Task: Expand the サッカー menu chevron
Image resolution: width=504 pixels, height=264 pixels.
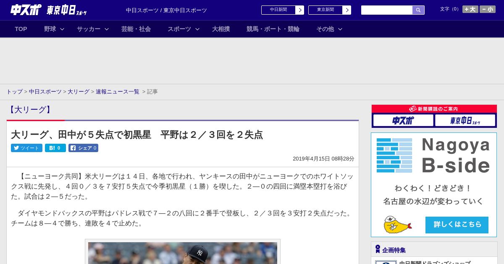Action: (x=107, y=29)
